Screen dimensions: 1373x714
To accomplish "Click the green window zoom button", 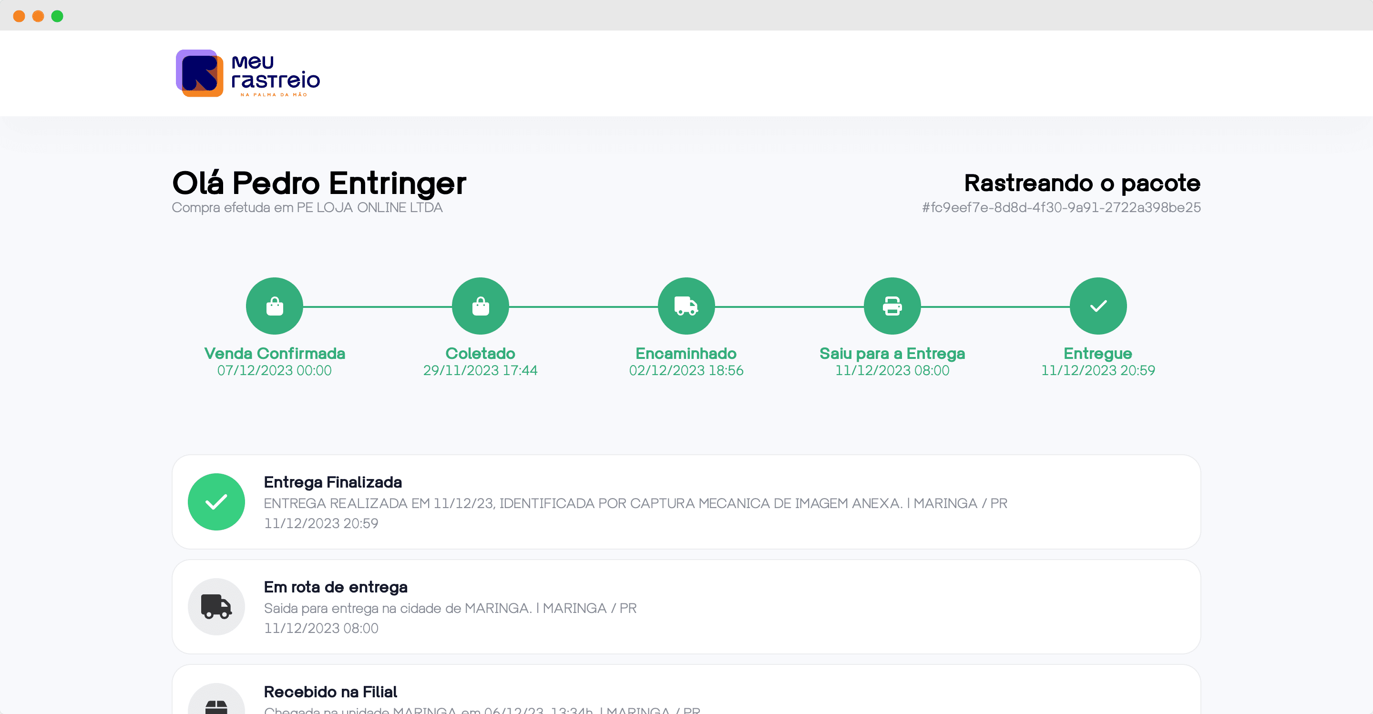I will click(x=57, y=16).
